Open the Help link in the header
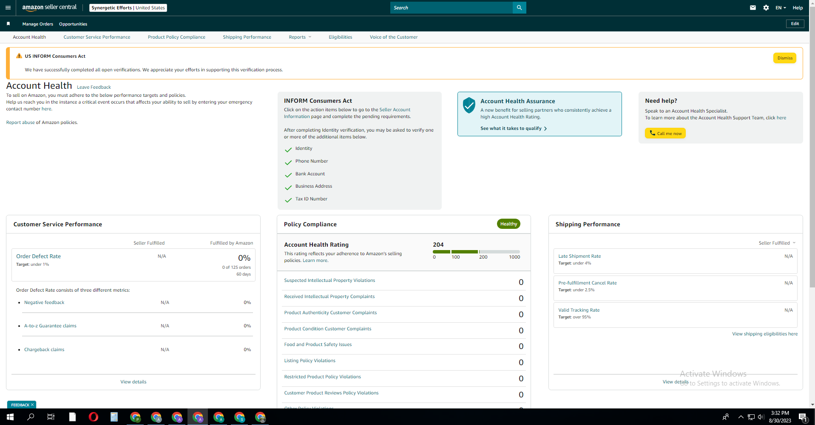815x425 pixels. click(798, 8)
